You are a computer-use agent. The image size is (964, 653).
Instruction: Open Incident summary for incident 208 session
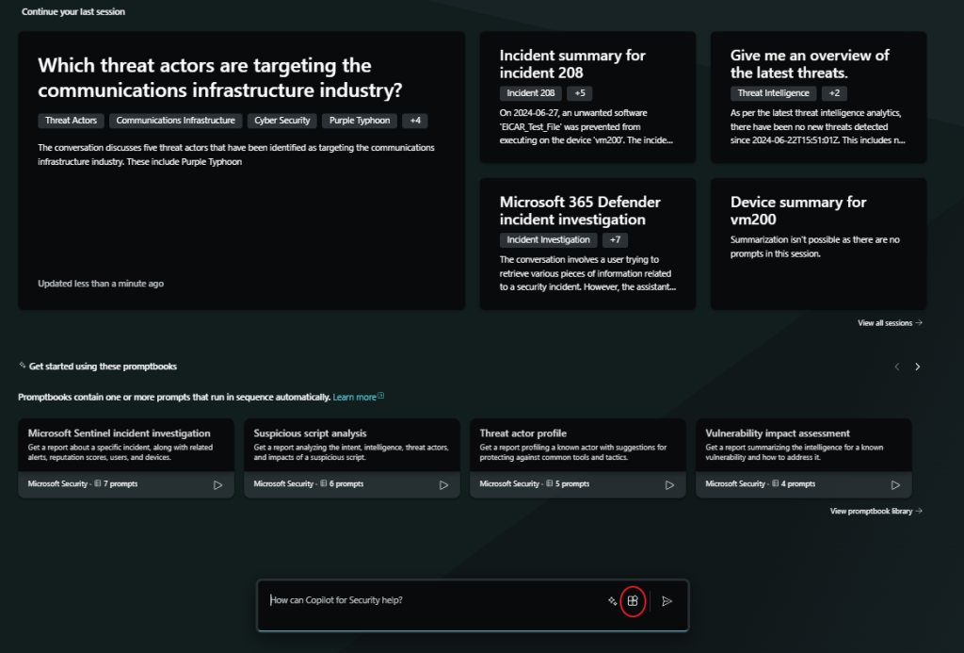587,97
